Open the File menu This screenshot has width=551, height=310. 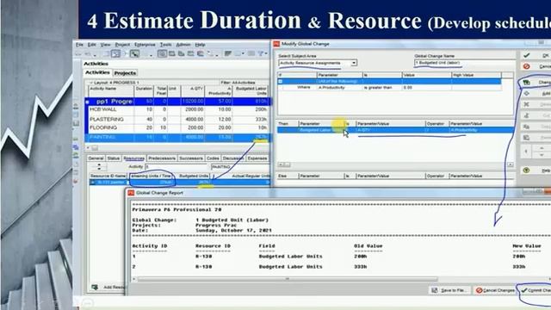(x=79, y=45)
